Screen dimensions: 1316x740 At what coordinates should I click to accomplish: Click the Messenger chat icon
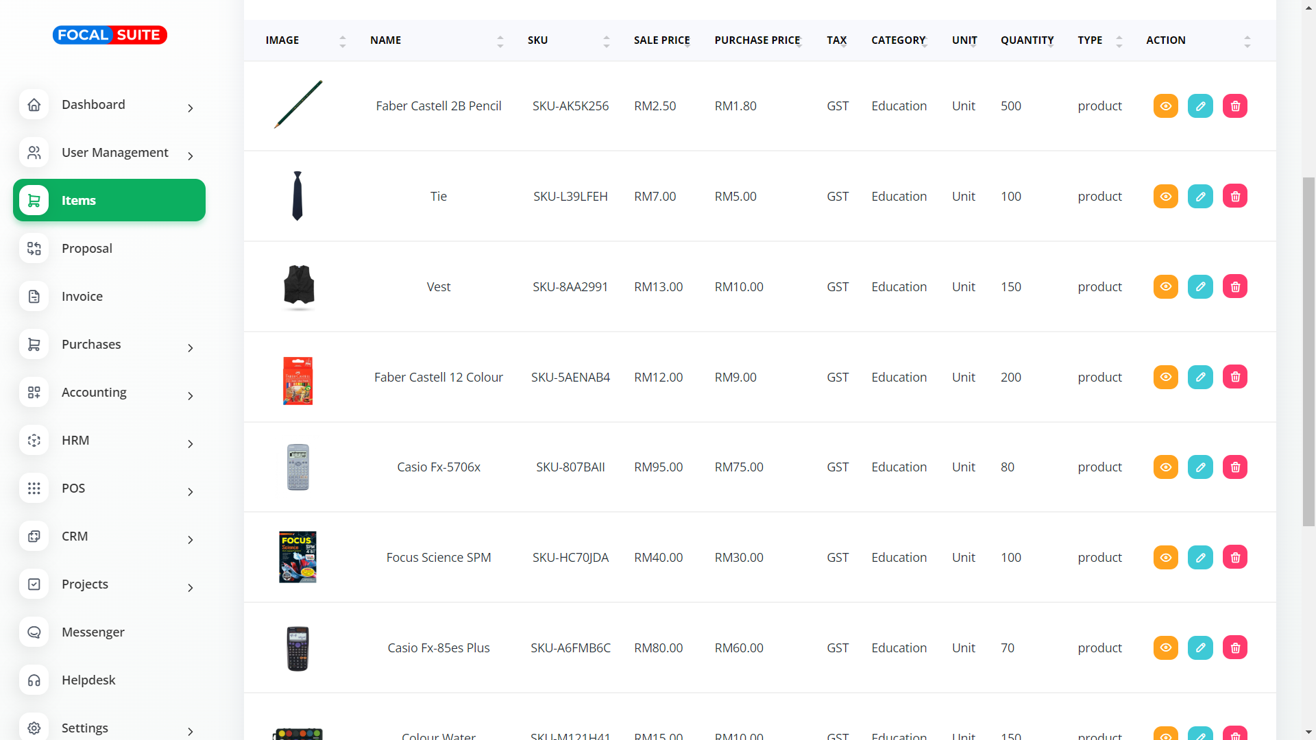34,632
